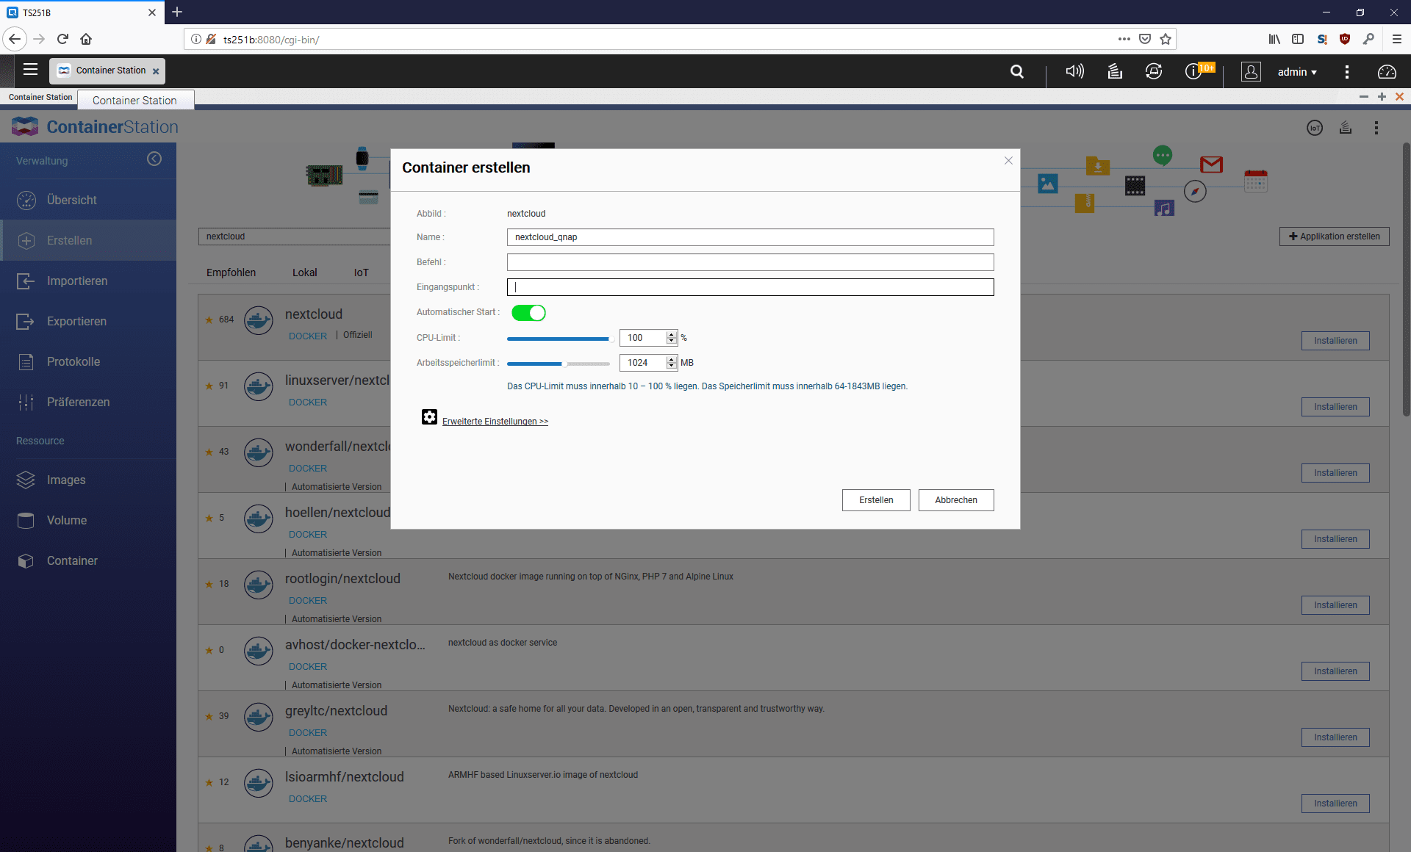Click the Abbrechen button

(955, 500)
